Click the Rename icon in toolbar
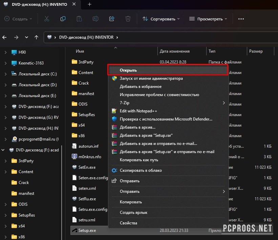Image resolution: width=278 pixels, height=240 pixels. (x=95, y=19)
